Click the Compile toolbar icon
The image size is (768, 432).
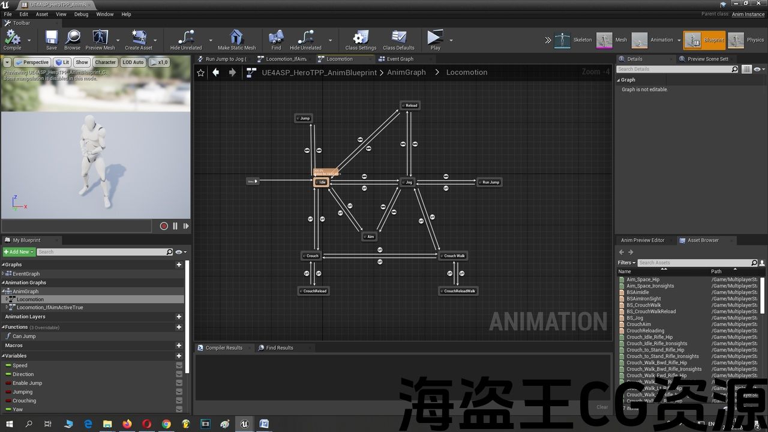12,38
